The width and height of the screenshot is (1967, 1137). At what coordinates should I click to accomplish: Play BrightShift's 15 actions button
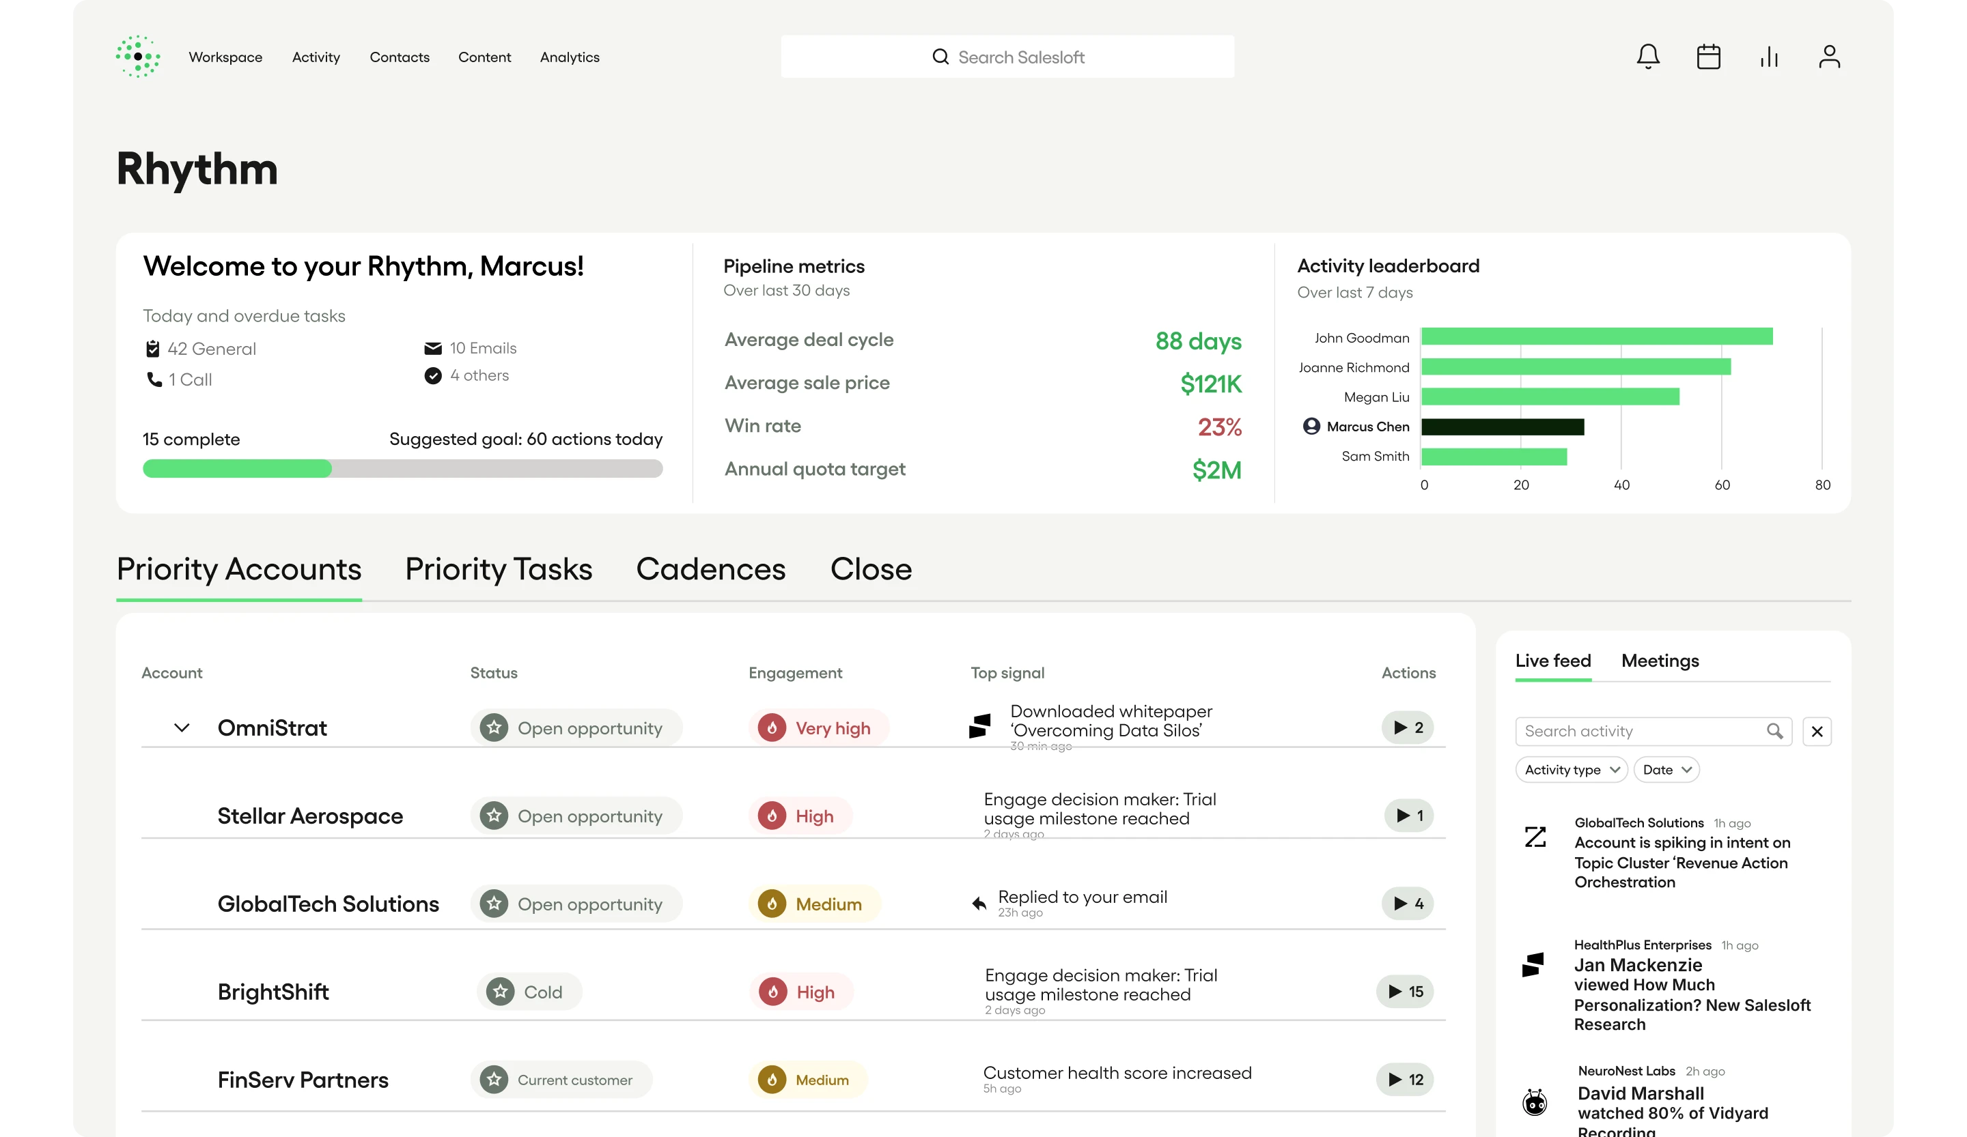[1404, 991]
